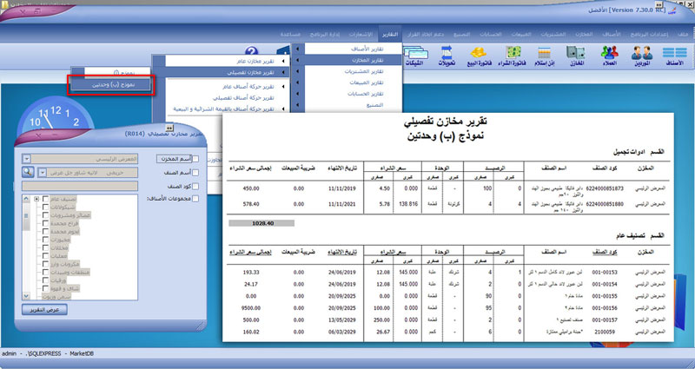Click the 1028.40 subtotal in the report
This screenshot has width=695, height=369.
pyautogui.click(x=261, y=223)
